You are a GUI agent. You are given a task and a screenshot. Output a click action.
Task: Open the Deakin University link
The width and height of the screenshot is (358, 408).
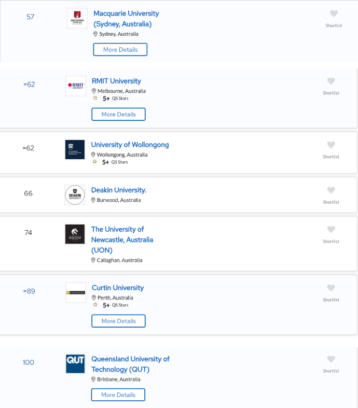(x=119, y=190)
